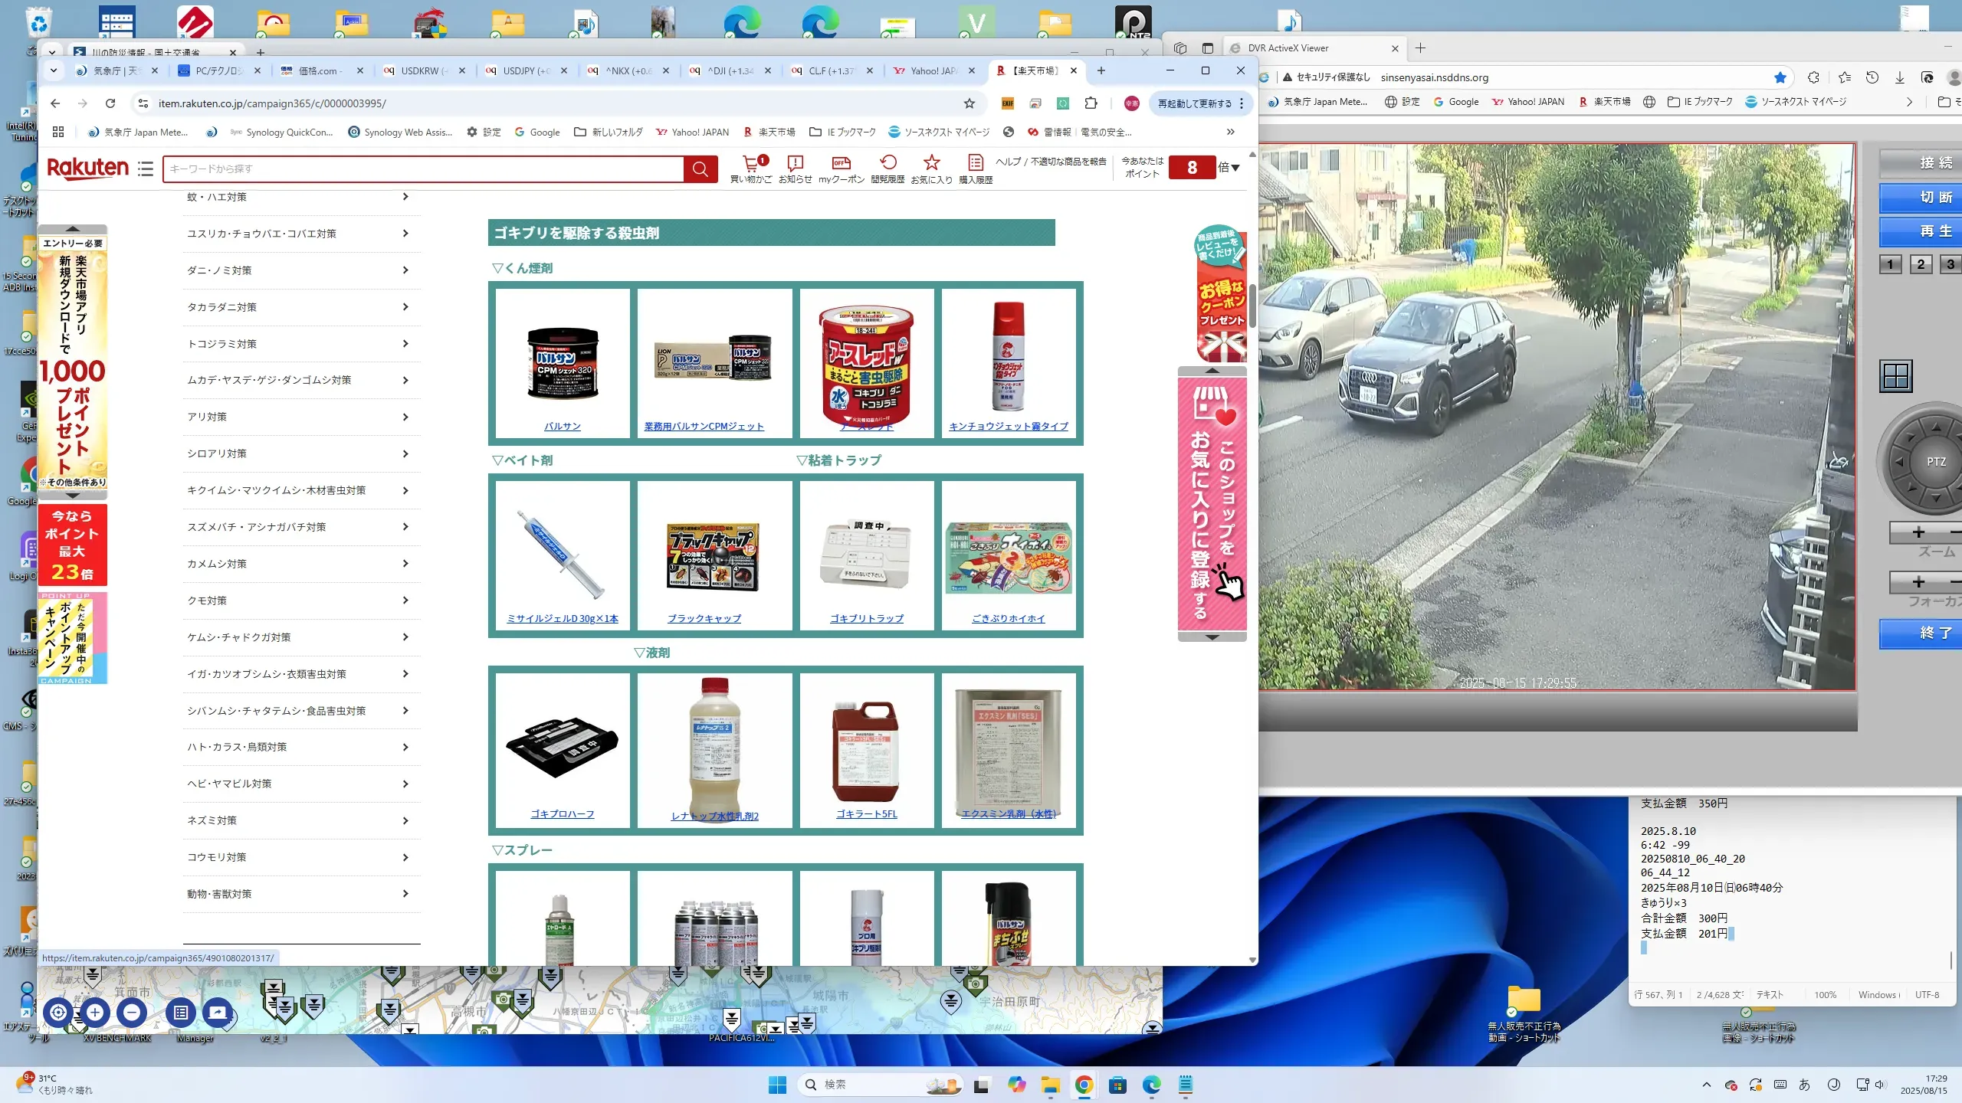Select DVR camera channel 1 button
Screen dimensions: 1962x1103
tap(1890, 264)
